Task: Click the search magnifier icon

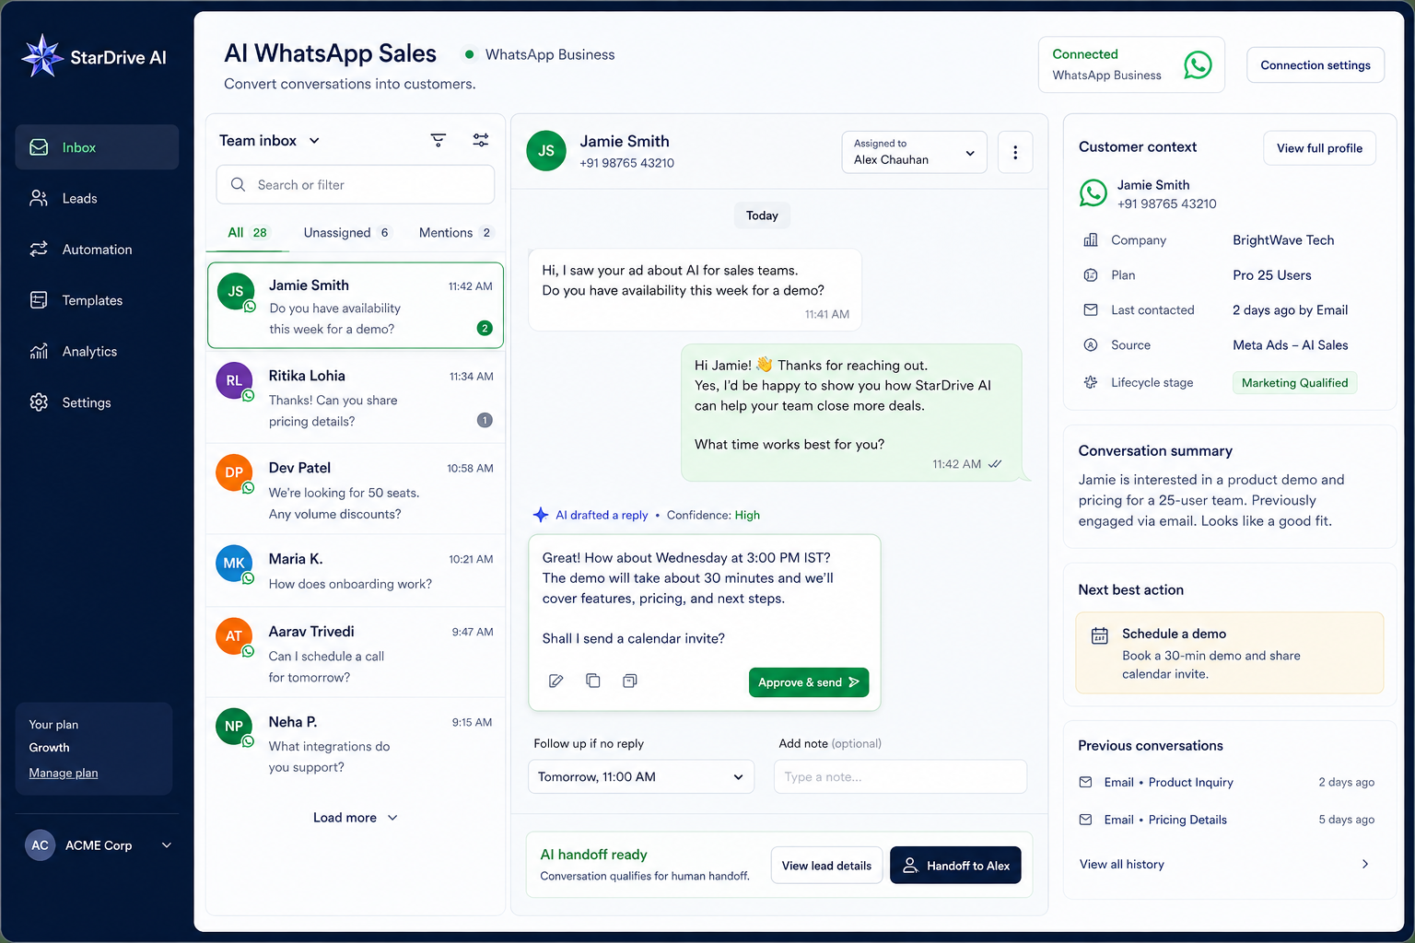Action: 238,184
